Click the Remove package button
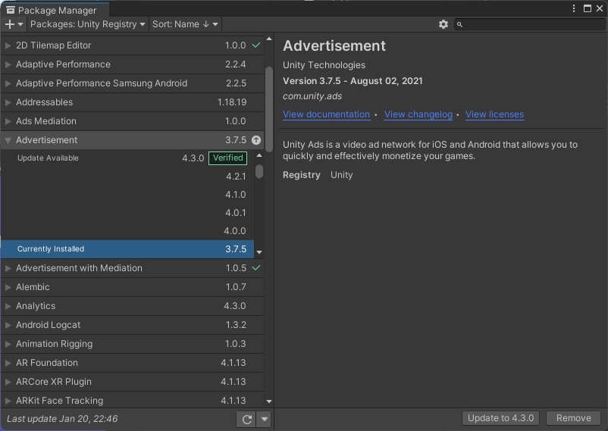Screen dimensions: 608x431 click(573, 418)
